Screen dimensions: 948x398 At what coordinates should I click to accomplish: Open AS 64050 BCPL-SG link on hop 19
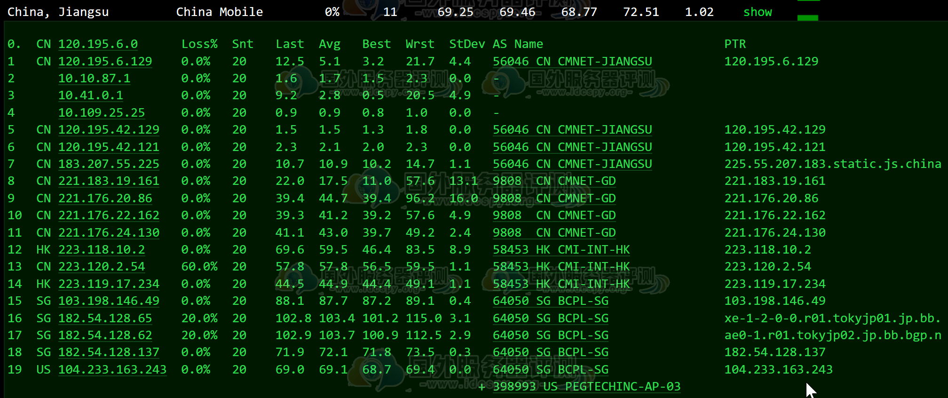coord(551,370)
